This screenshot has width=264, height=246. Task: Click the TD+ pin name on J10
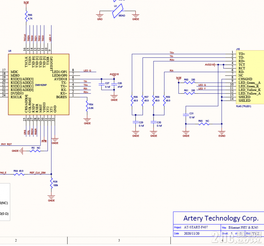(241, 54)
